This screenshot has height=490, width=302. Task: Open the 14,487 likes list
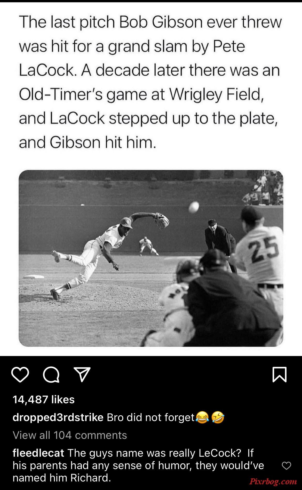pyautogui.click(x=44, y=399)
